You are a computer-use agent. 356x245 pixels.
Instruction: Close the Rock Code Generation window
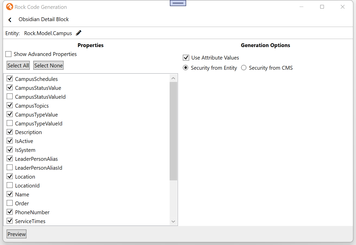[x=343, y=7]
